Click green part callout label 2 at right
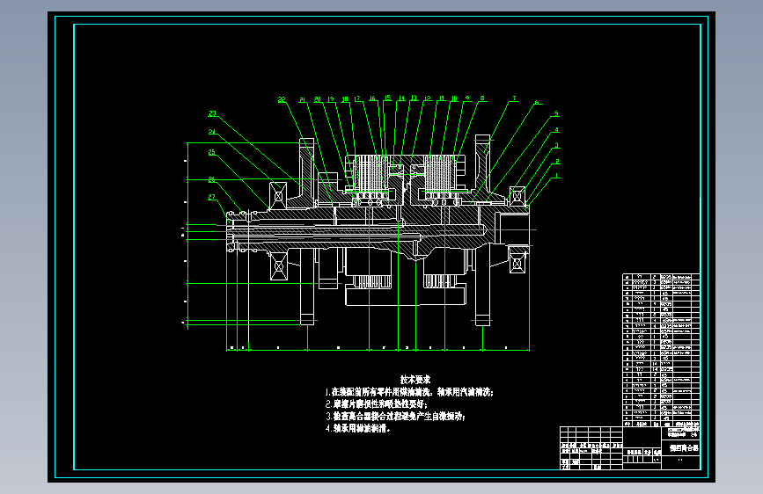763x494 pixels. pyautogui.click(x=557, y=162)
